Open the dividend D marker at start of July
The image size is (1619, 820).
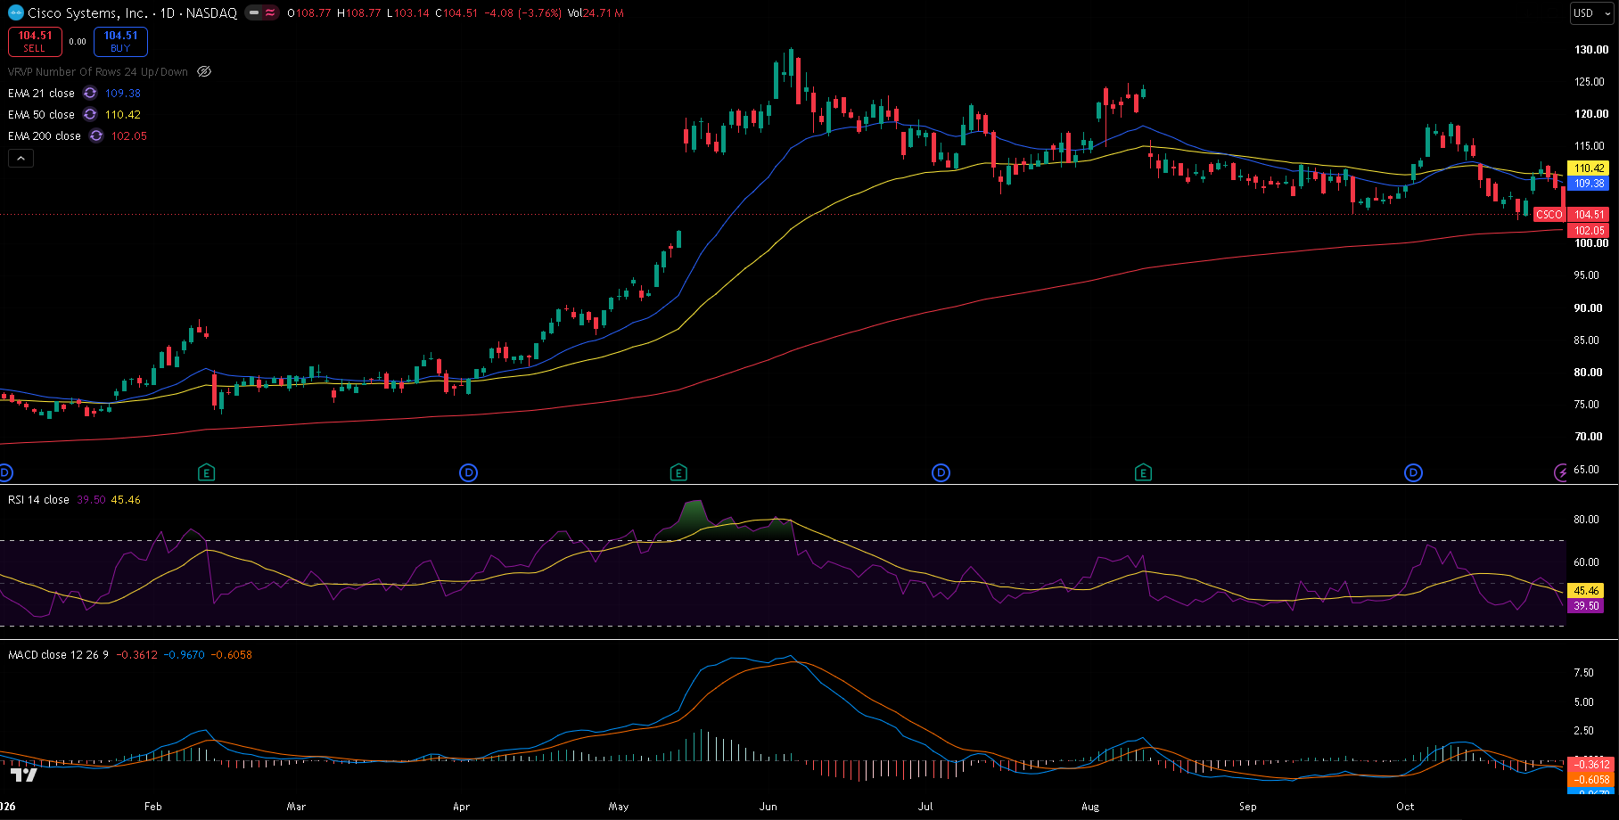[x=941, y=472]
